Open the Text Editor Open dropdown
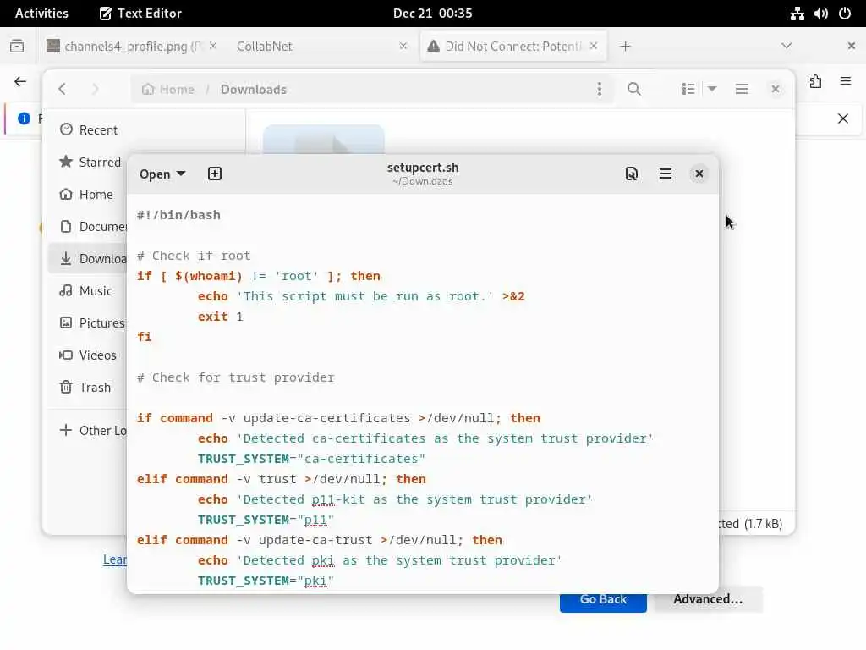Screen dimensions: 866x650 pyautogui.click(x=162, y=174)
